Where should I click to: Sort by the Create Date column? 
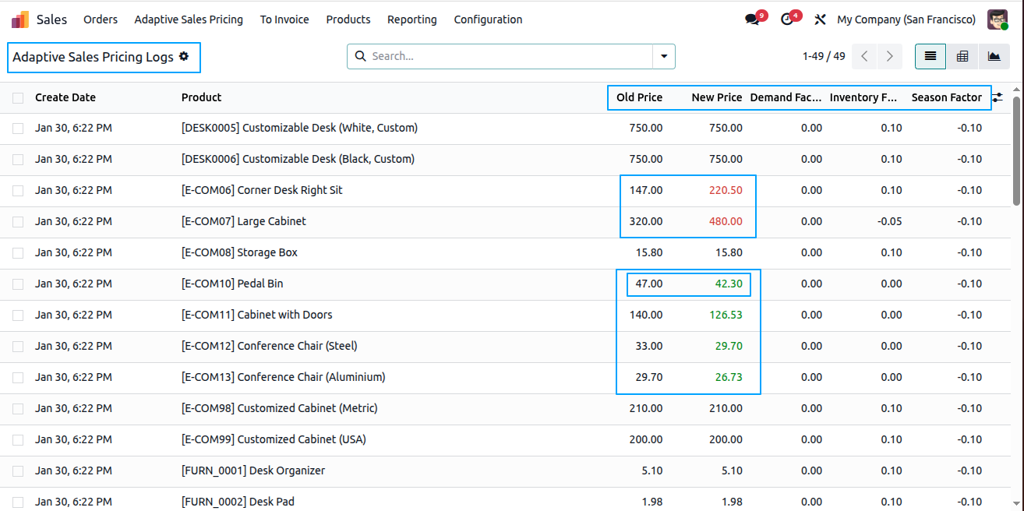coord(65,97)
